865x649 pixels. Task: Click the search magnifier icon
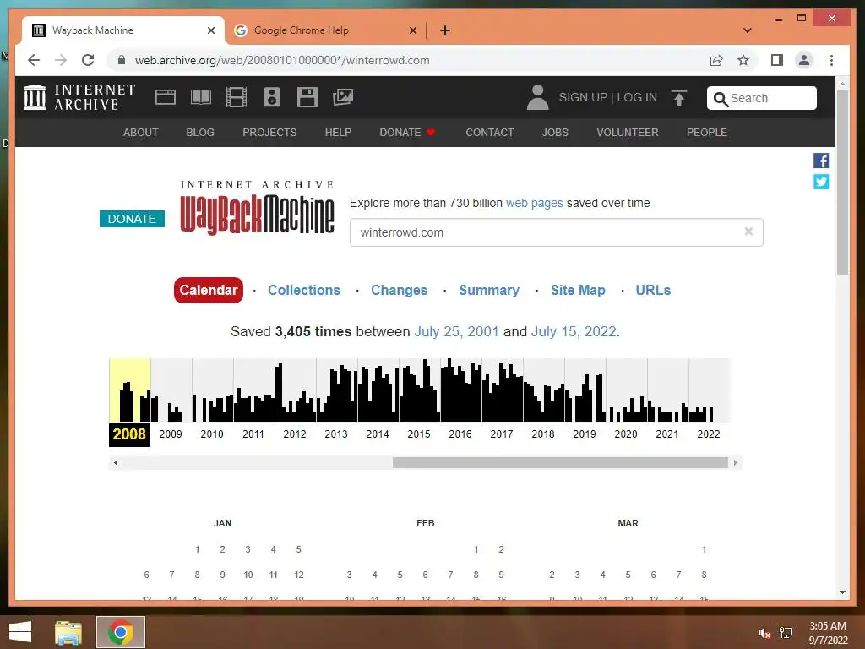(x=720, y=99)
